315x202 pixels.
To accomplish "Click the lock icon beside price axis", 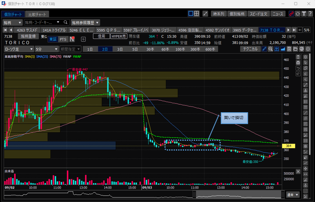I will [298, 62].
